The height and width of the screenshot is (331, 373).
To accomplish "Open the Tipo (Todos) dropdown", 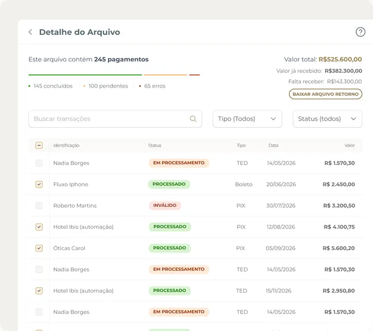I will (247, 119).
